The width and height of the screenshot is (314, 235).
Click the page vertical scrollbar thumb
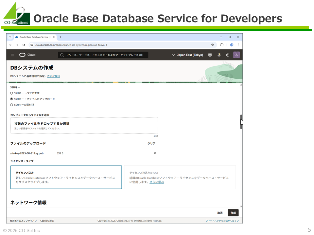[x=241, y=122]
